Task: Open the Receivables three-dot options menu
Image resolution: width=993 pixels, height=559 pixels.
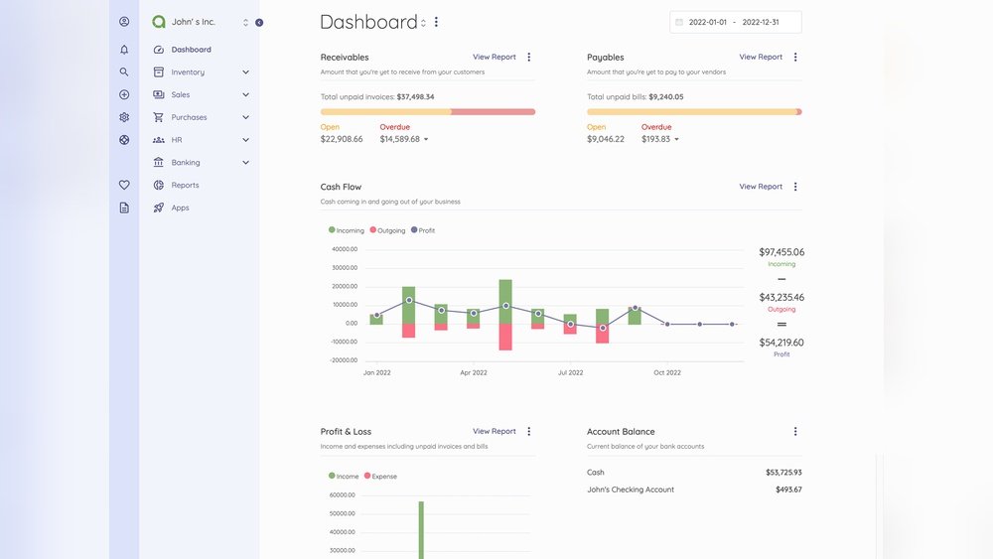Action: pyautogui.click(x=528, y=58)
